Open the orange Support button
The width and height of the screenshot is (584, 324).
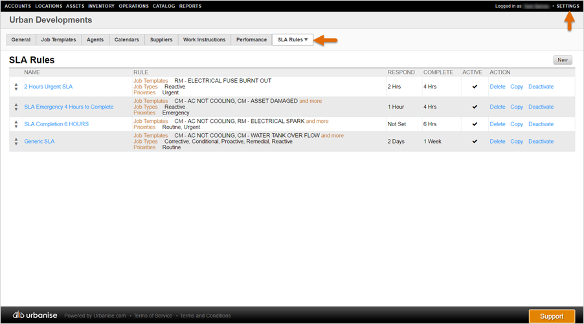point(552,316)
